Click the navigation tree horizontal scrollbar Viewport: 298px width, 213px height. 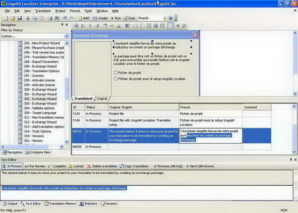(32, 147)
